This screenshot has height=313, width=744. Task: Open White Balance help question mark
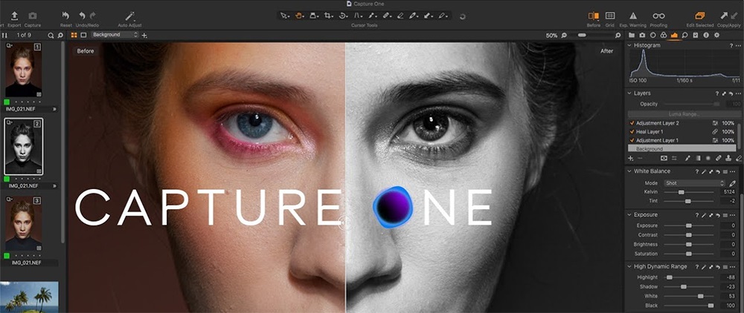tap(697, 171)
